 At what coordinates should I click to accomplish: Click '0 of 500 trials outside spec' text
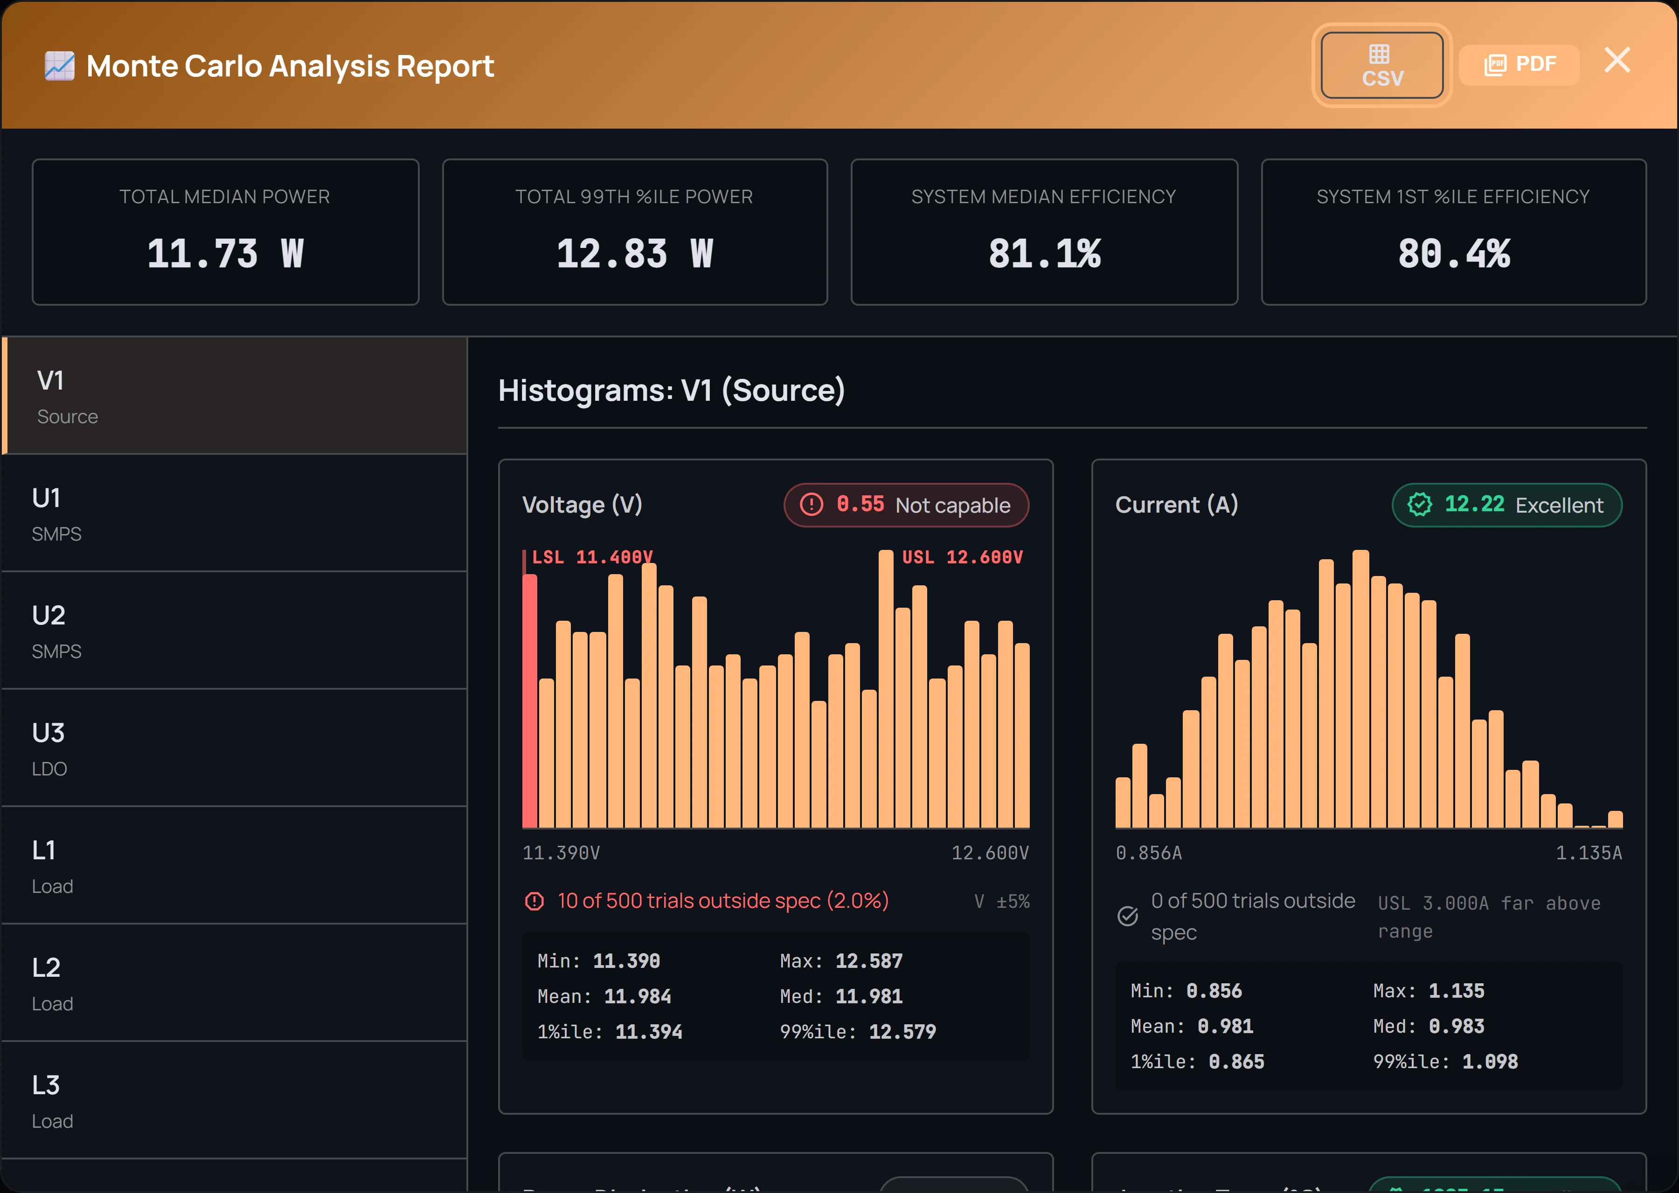1253,916
